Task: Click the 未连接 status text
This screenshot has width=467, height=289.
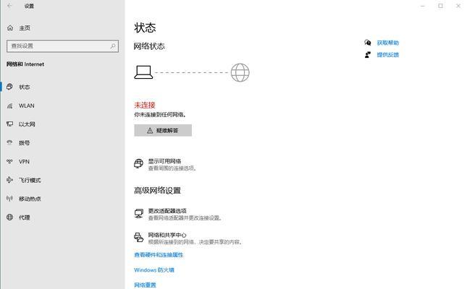Action: pyautogui.click(x=145, y=105)
